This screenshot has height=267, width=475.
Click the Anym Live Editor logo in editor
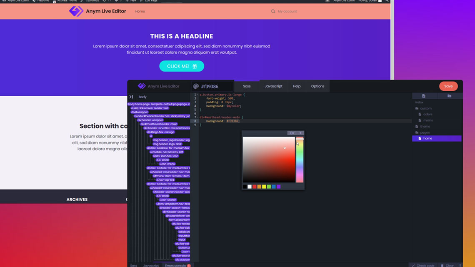pyautogui.click(x=142, y=86)
